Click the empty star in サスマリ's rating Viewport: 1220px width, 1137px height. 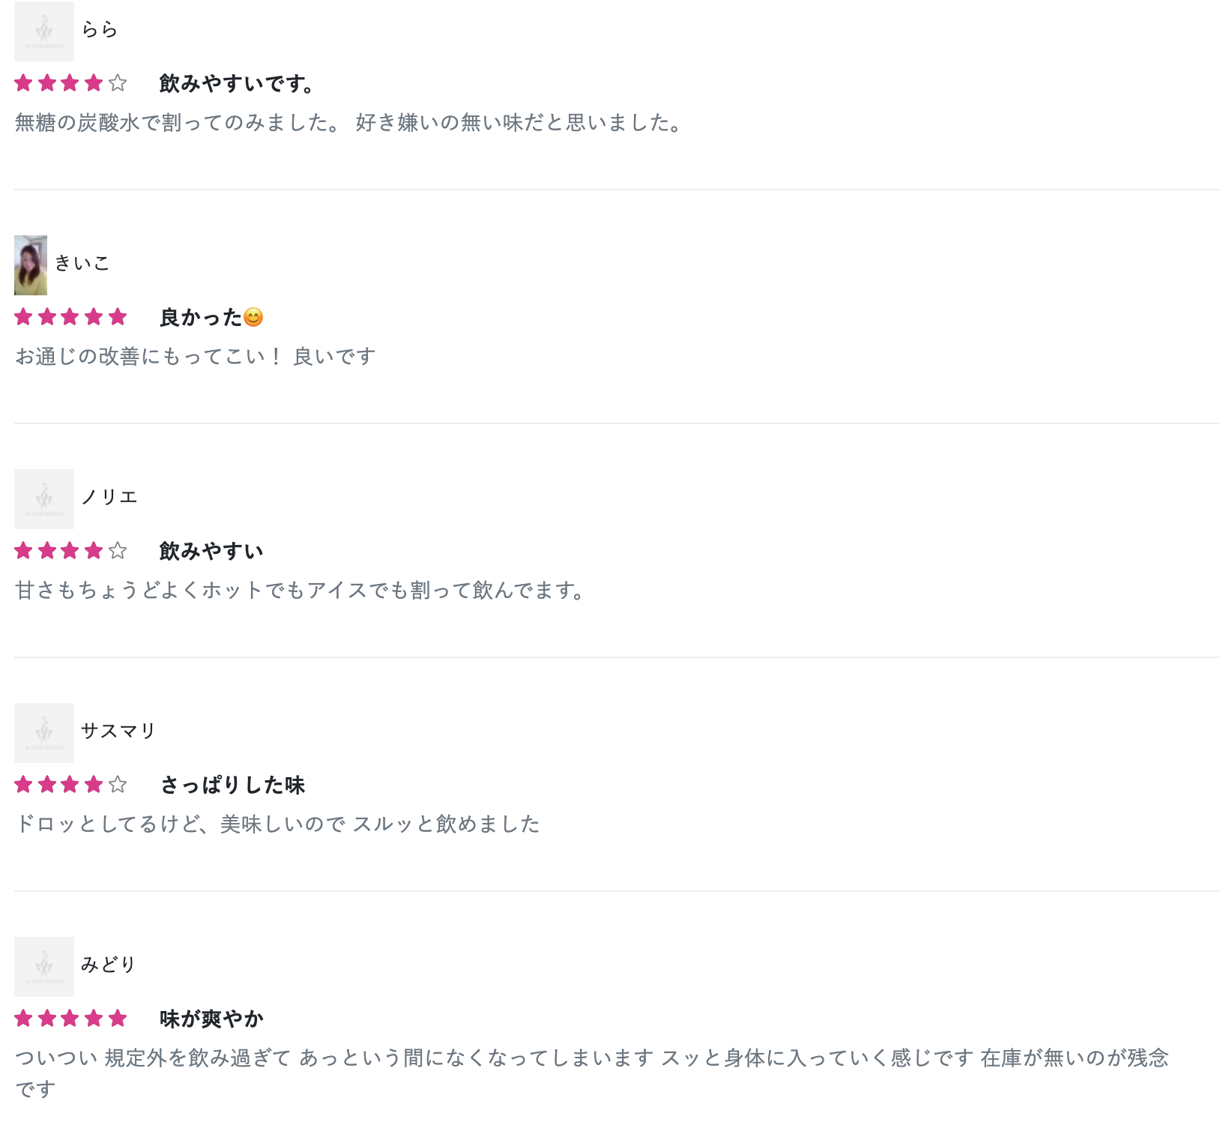tap(118, 784)
